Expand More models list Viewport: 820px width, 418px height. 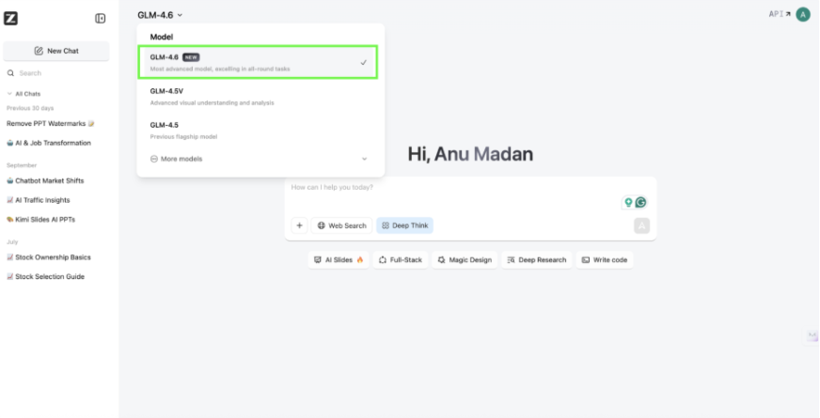point(259,159)
